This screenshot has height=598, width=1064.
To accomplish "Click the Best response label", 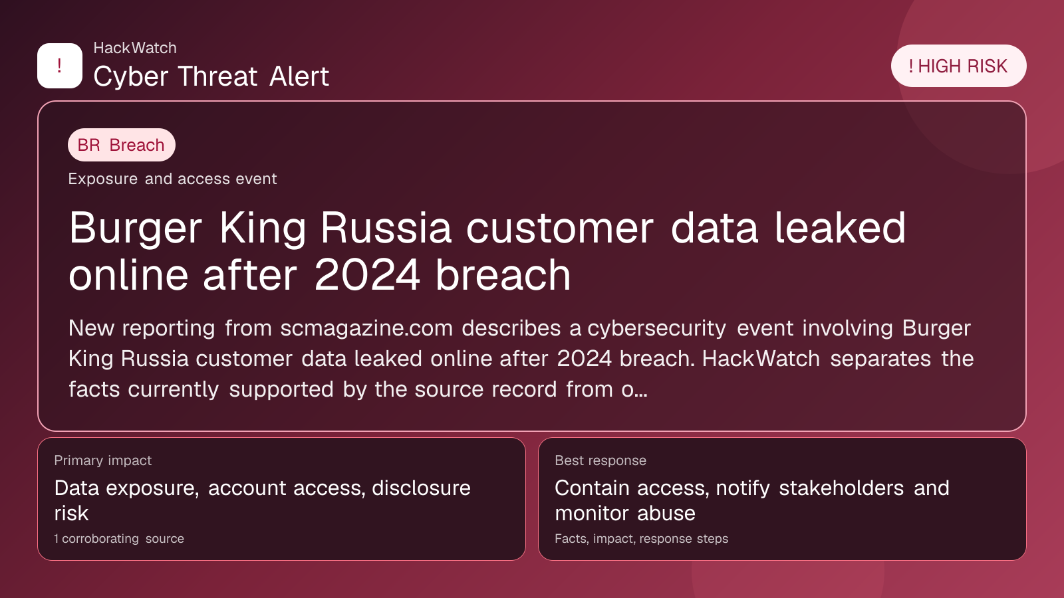I will tap(600, 460).
